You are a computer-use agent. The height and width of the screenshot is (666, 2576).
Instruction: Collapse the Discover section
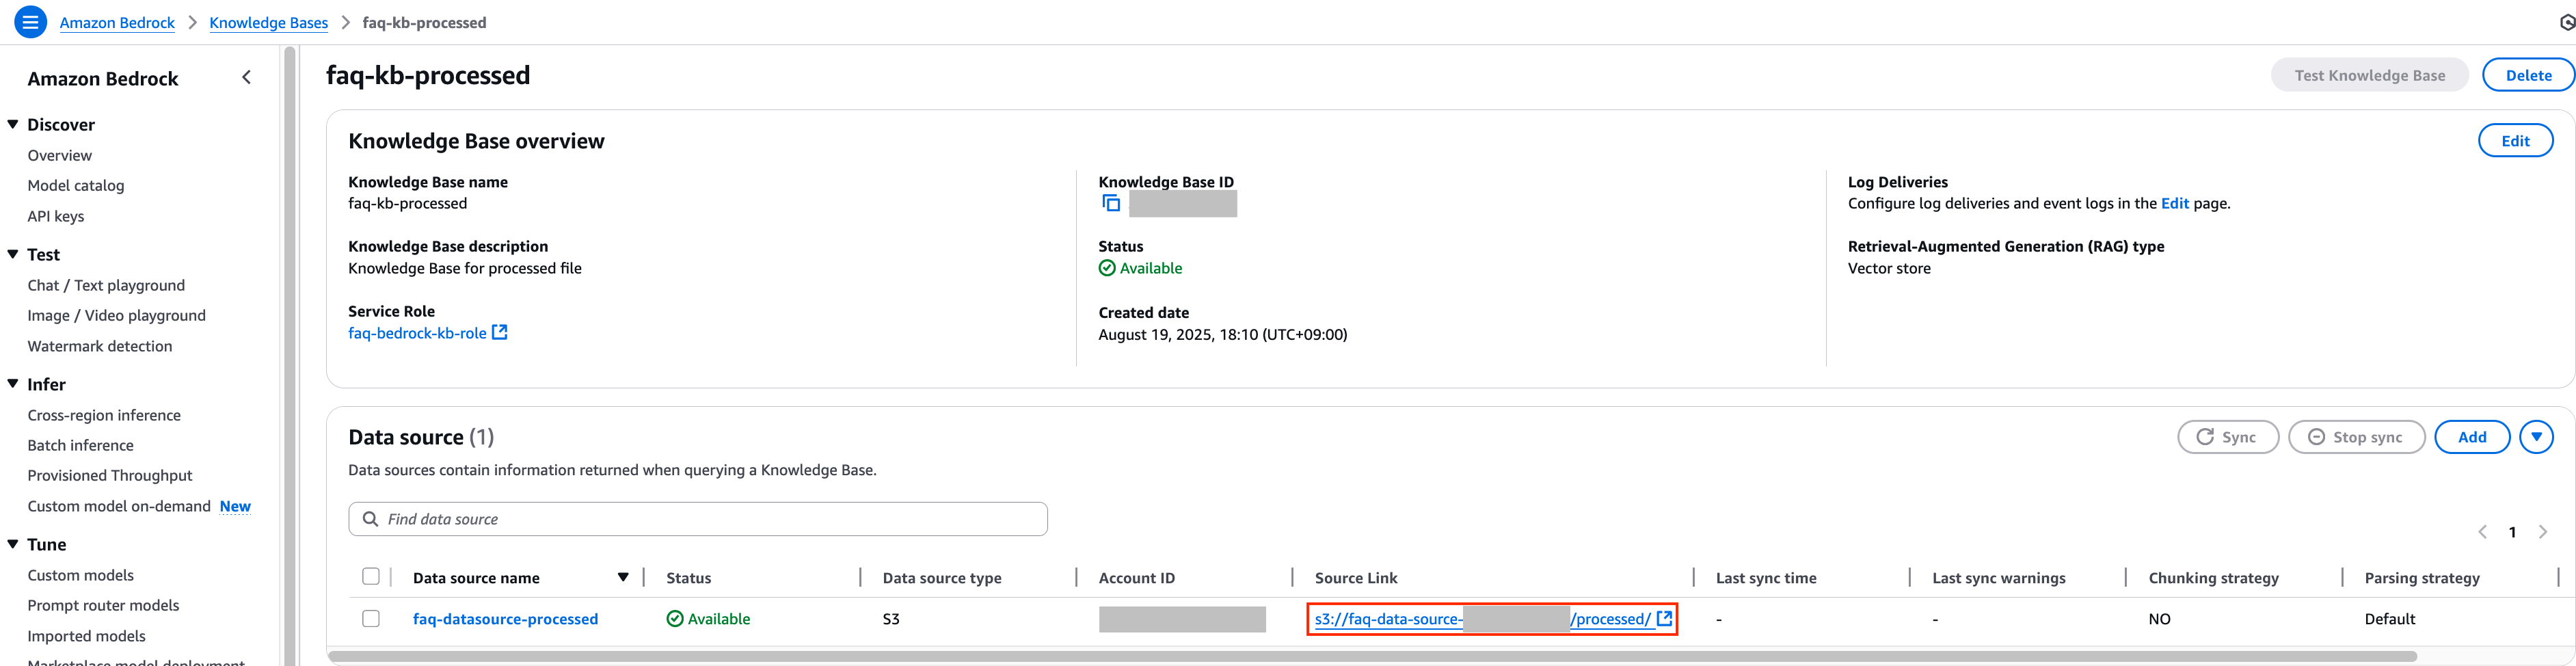[x=13, y=124]
